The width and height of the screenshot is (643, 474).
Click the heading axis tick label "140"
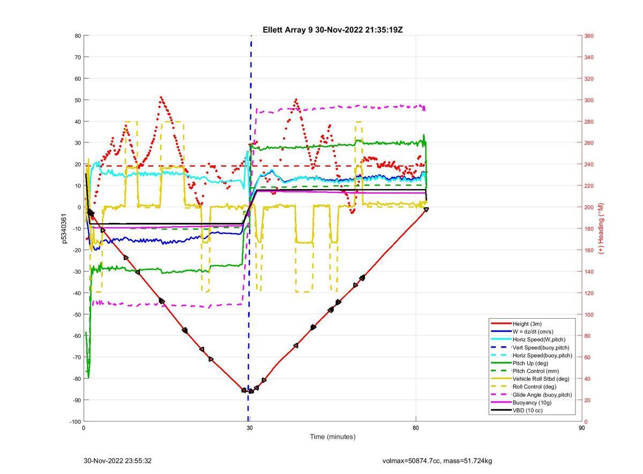589,272
